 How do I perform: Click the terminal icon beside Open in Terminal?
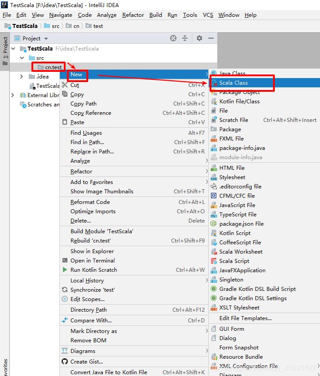pyautogui.click(x=65, y=260)
